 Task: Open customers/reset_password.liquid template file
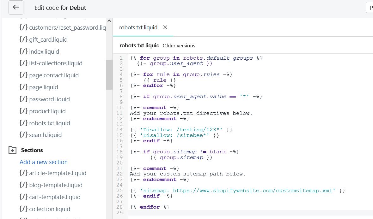click(x=63, y=27)
